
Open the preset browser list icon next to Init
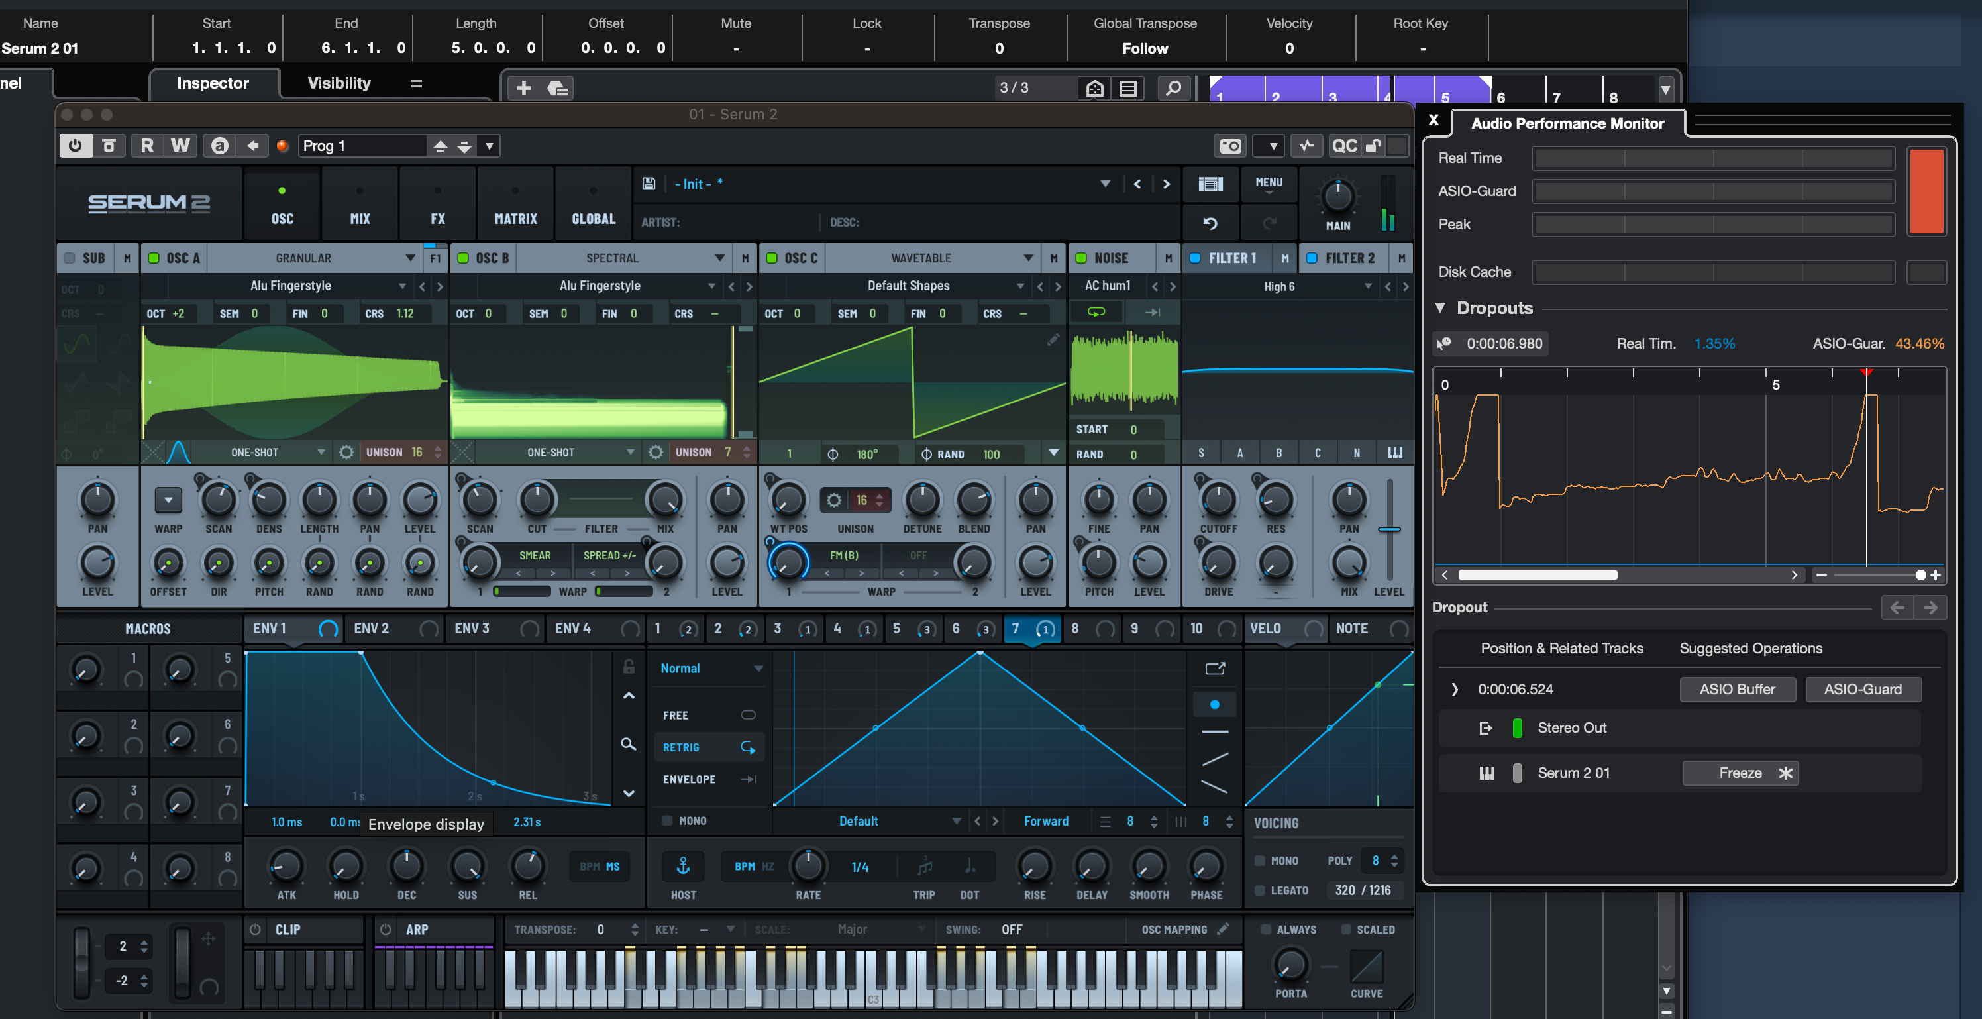[1210, 184]
